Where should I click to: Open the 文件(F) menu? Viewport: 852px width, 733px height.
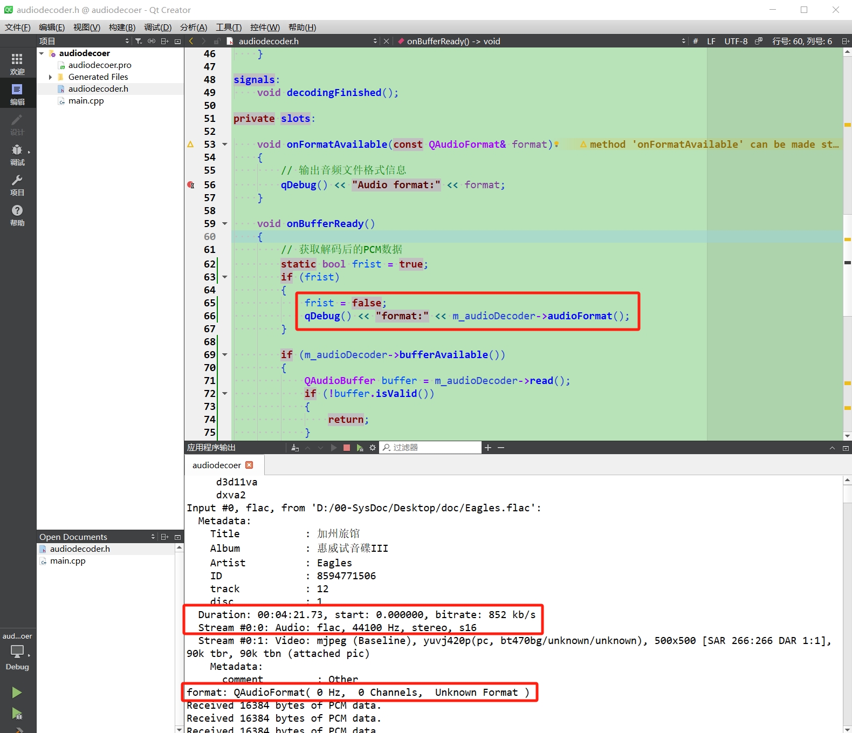[18, 28]
